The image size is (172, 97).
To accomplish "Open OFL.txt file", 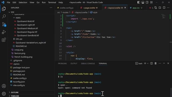I will click(19, 39).
